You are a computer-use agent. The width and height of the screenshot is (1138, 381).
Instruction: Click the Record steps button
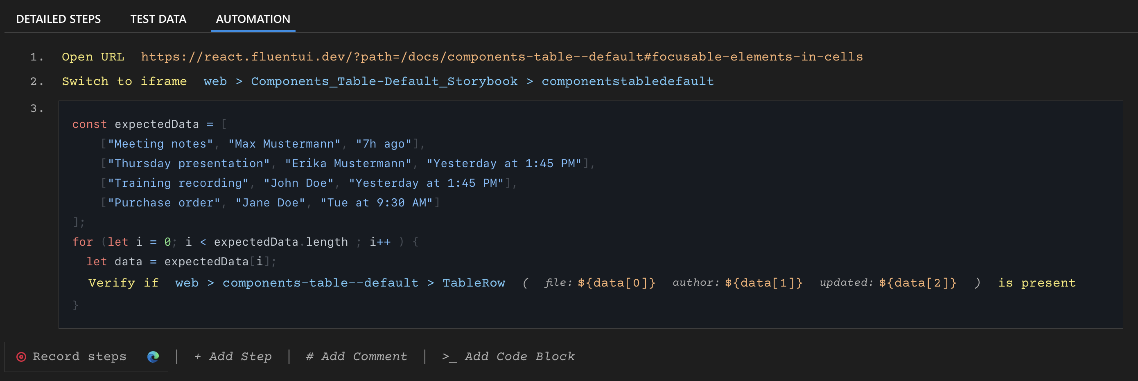click(86, 356)
